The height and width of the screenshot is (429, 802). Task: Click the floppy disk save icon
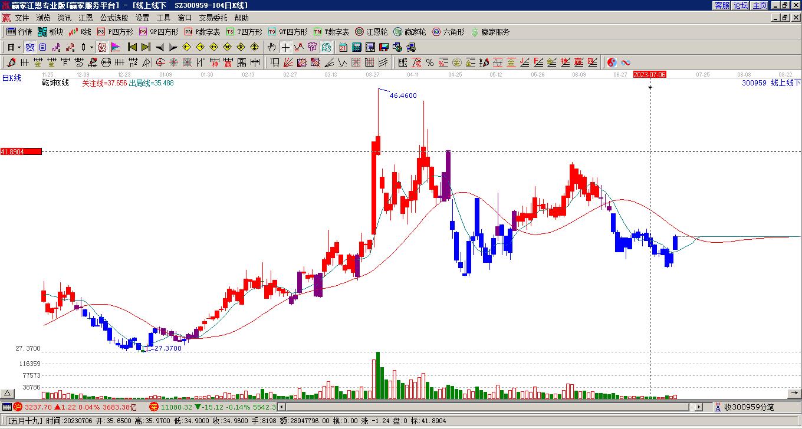(384, 47)
